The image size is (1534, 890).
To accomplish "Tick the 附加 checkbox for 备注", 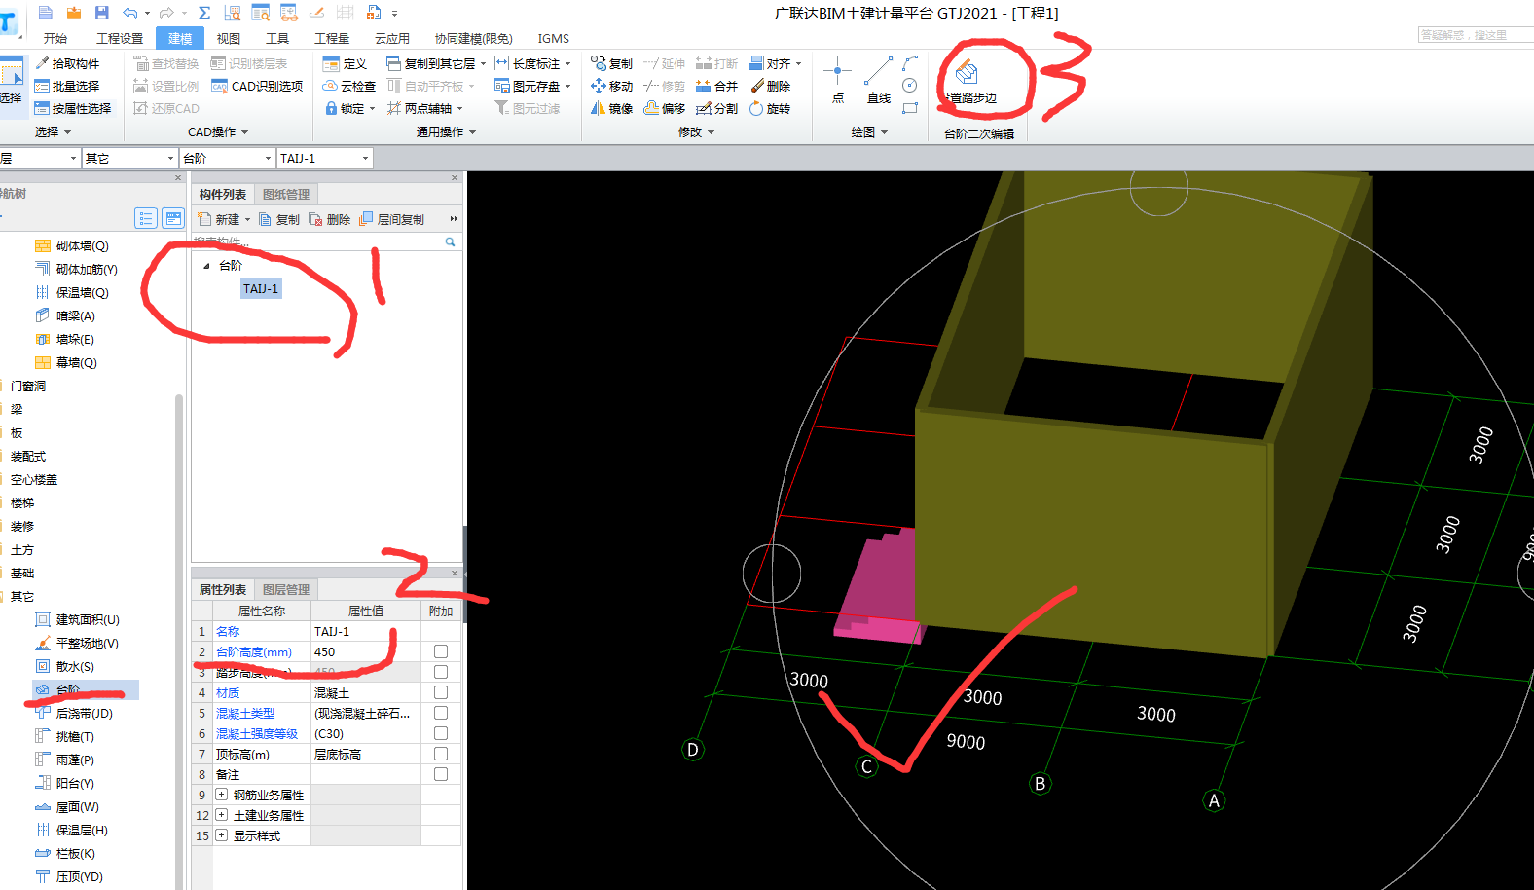I will click(441, 774).
